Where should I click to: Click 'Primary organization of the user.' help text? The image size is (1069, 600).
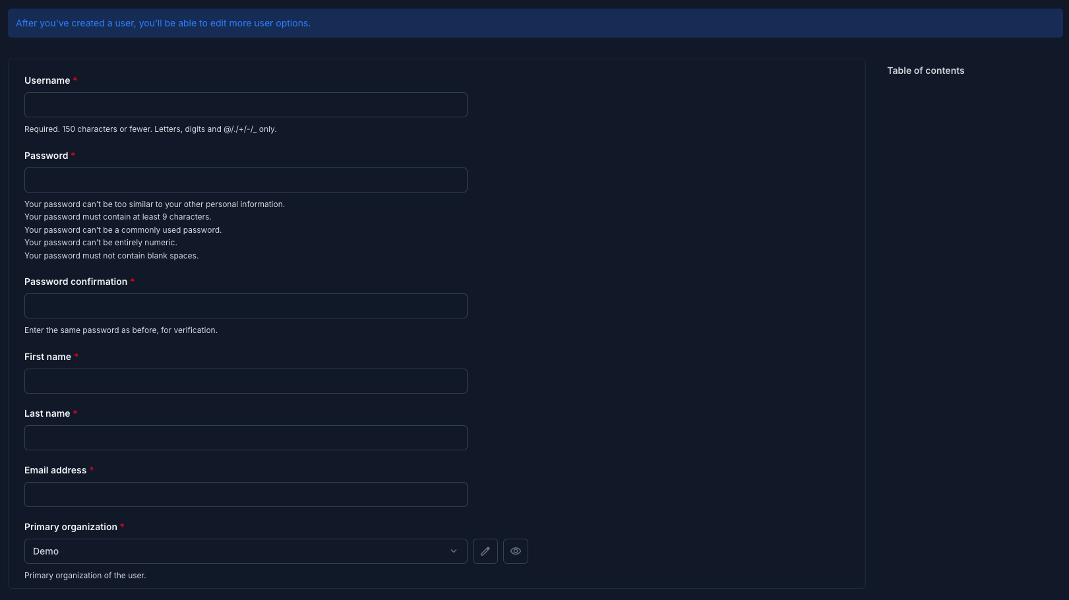(85, 576)
